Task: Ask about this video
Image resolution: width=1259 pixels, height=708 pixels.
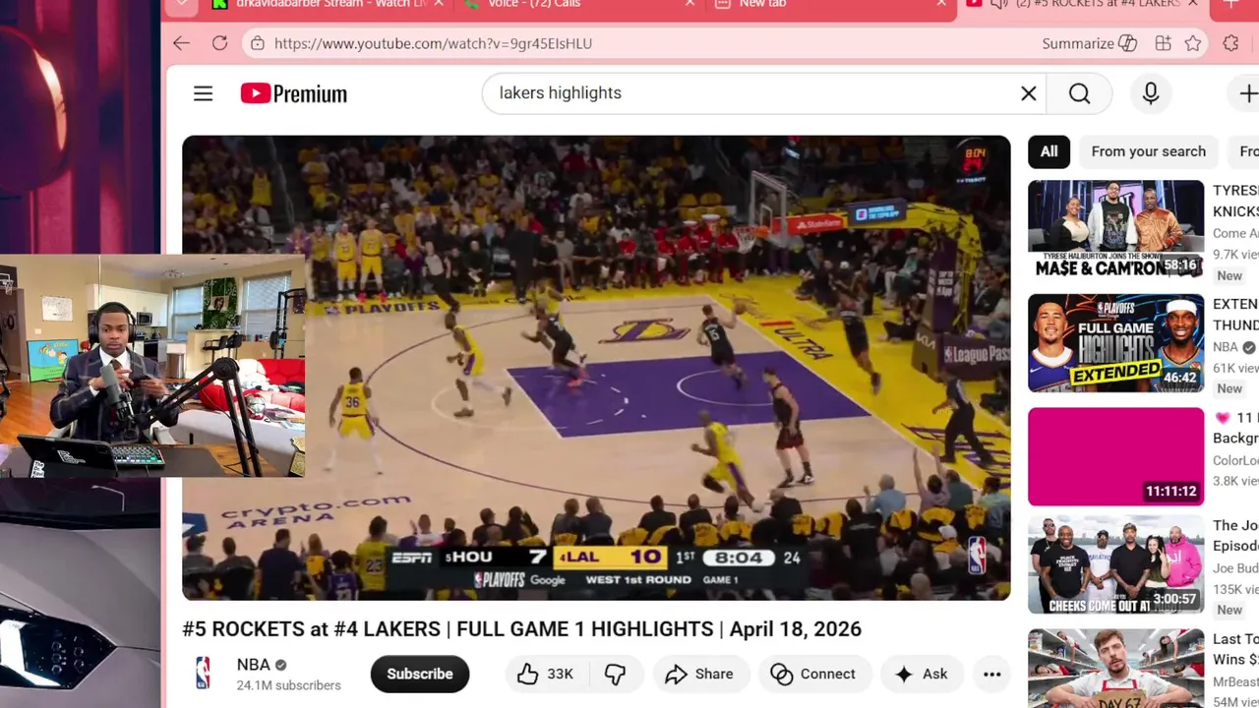Action: [x=921, y=674]
